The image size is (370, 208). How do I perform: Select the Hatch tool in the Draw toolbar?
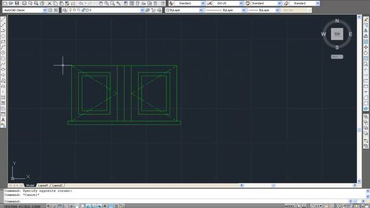3,98
